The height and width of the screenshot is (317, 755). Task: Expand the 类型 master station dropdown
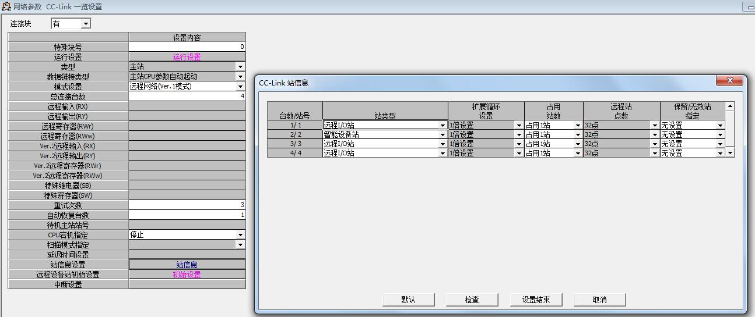click(x=240, y=67)
